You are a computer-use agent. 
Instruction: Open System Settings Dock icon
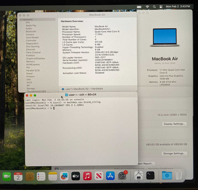click(x=122, y=176)
